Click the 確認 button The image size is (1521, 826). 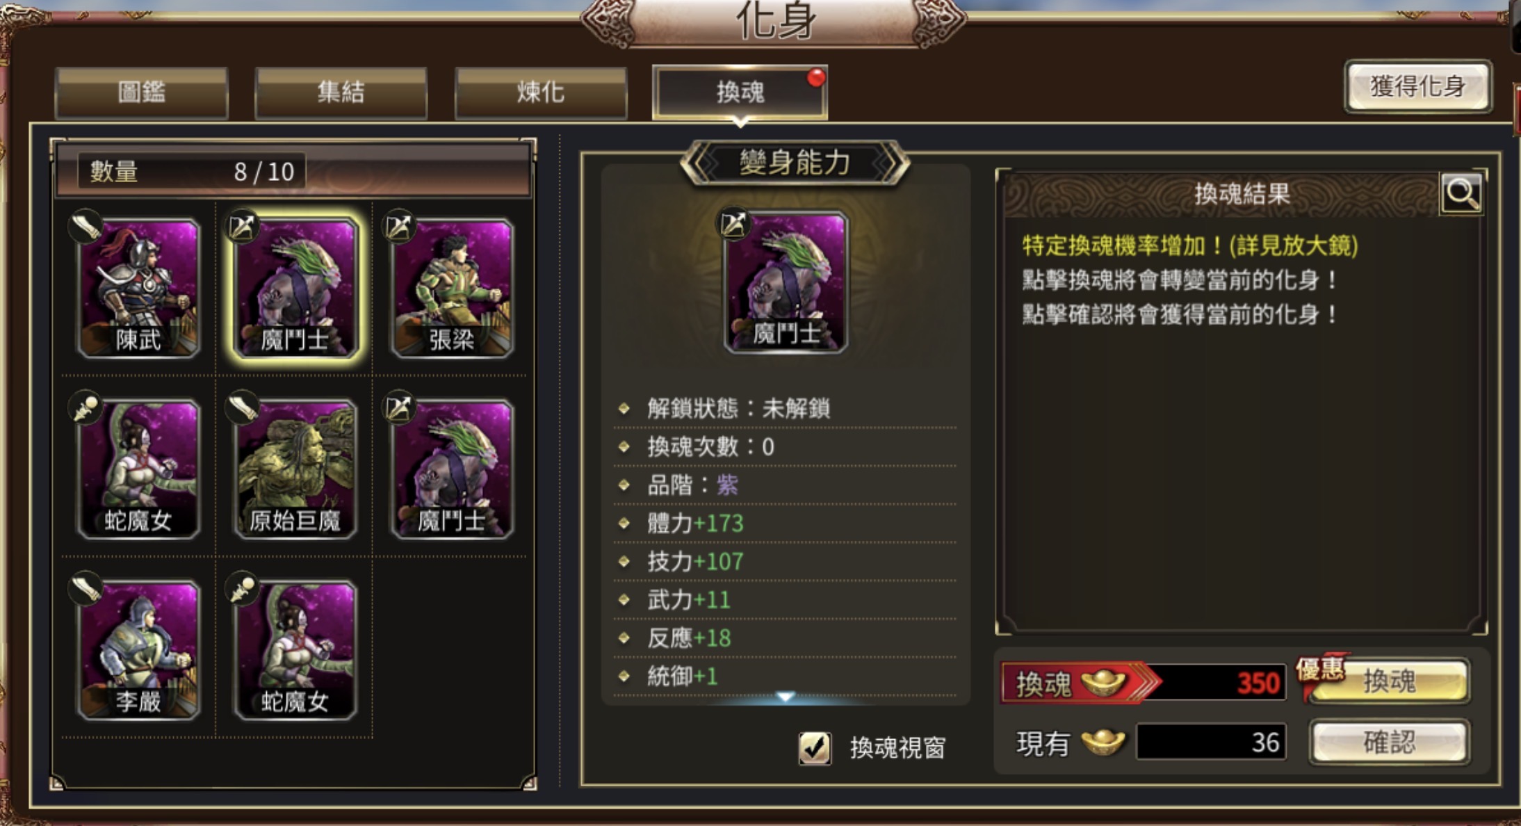pos(1389,742)
